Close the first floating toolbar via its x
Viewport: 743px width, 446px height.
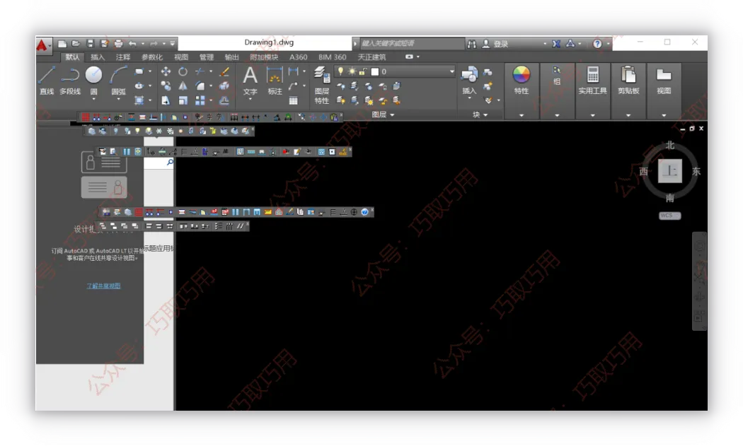[x=340, y=114]
